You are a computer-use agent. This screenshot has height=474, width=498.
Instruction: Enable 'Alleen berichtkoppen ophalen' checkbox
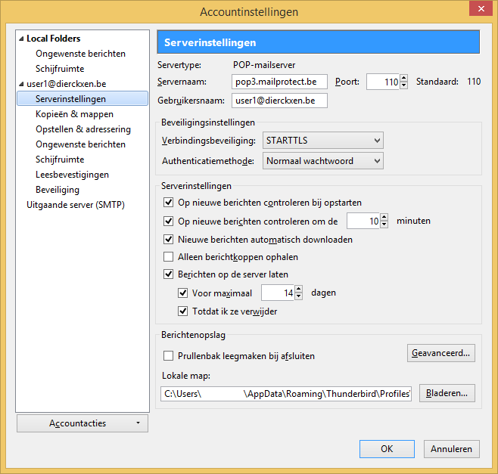click(169, 257)
